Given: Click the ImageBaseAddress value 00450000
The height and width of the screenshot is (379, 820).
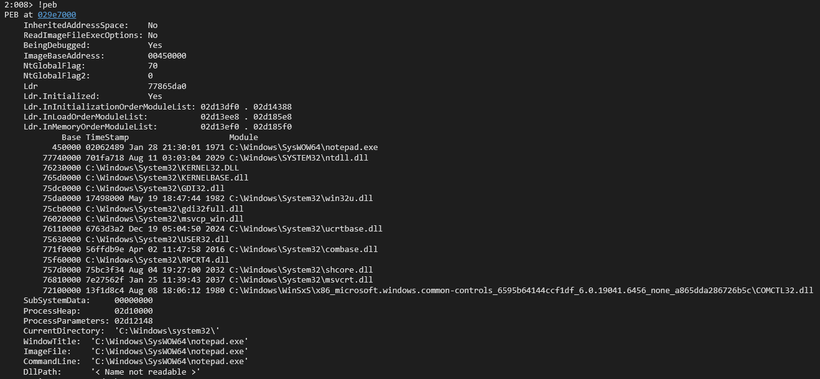Looking at the screenshot, I should tap(167, 55).
